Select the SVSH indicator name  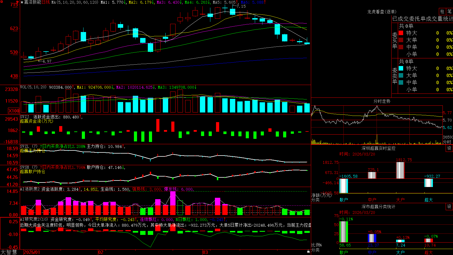[24, 167]
